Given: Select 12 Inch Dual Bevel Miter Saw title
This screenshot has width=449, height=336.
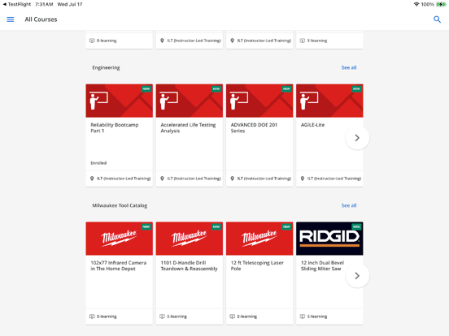Looking at the screenshot, I should [322, 265].
